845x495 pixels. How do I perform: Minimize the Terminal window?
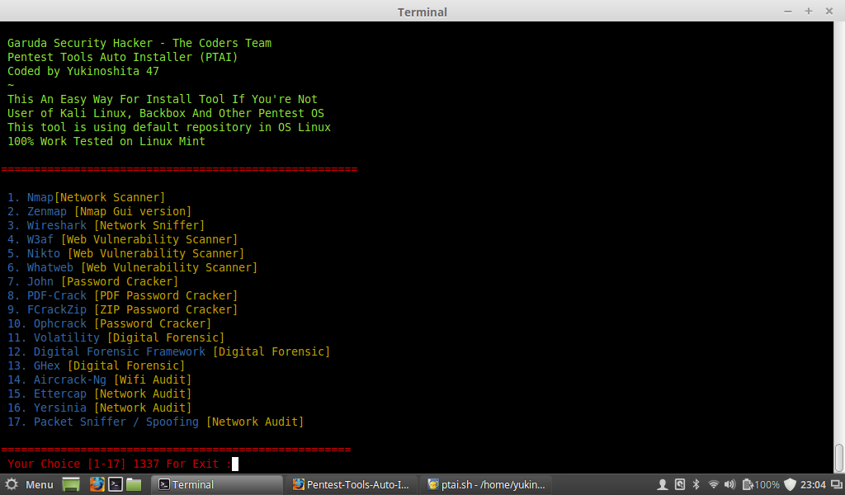click(788, 12)
